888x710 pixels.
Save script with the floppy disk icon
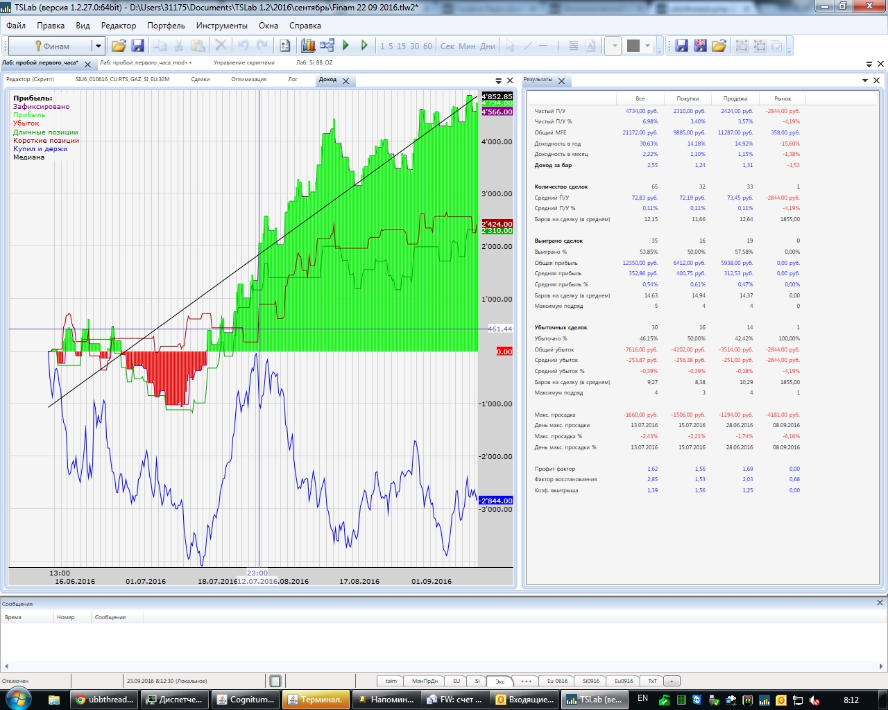click(x=137, y=46)
